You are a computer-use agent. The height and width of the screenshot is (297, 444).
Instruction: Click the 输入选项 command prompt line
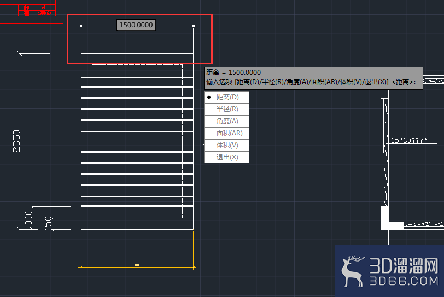[x=311, y=82]
